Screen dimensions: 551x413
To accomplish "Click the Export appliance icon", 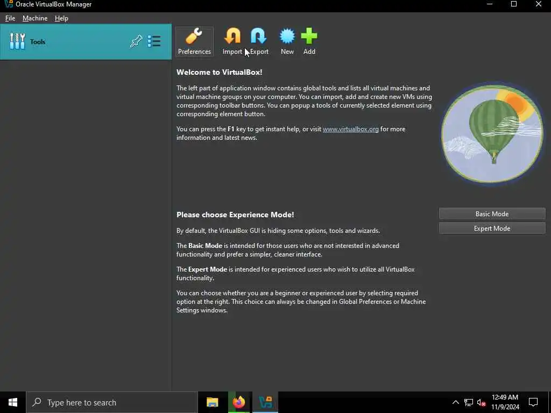I will 259,41.
